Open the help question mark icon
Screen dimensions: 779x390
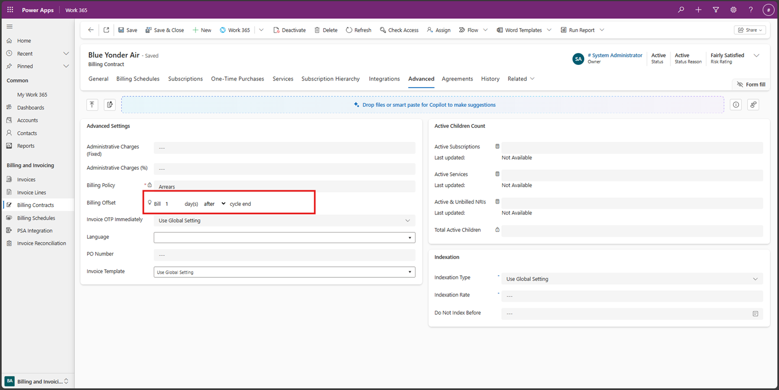coord(751,10)
